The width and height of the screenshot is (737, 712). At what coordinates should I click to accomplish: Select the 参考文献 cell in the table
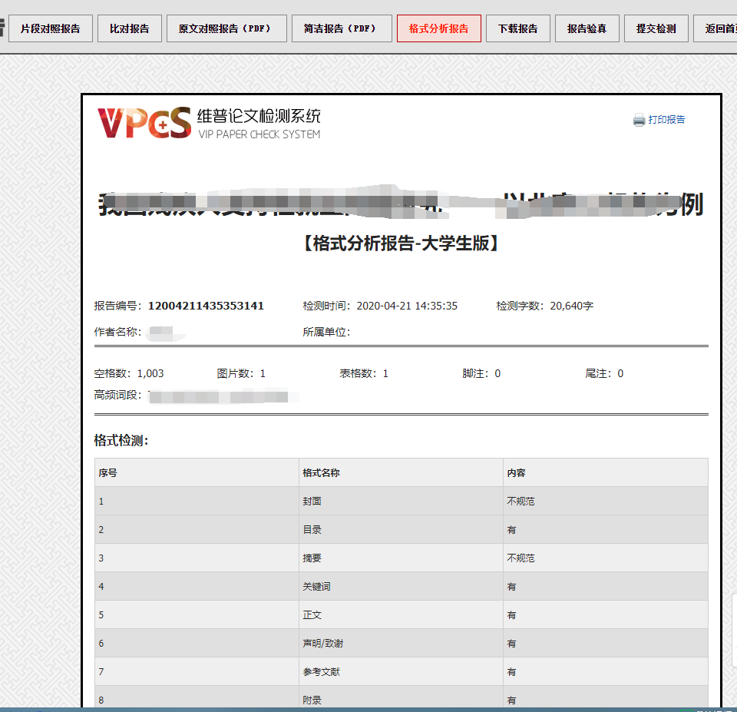click(x=321, y=672)
